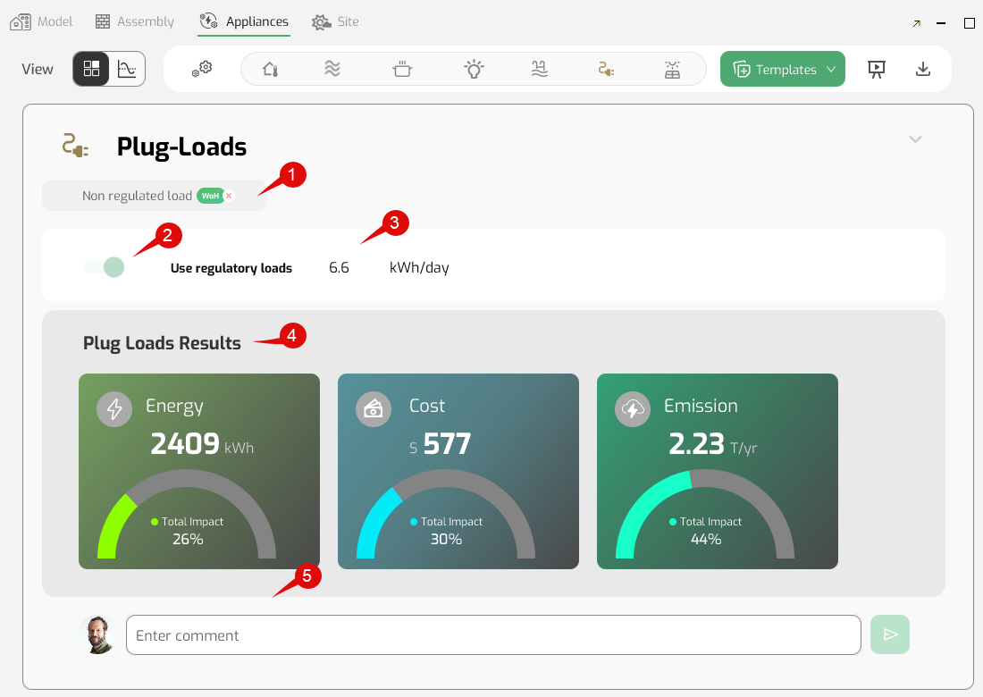The width and height of the screenshot is (983, 697).
Task: Maximize the application window
Action: 970,23
